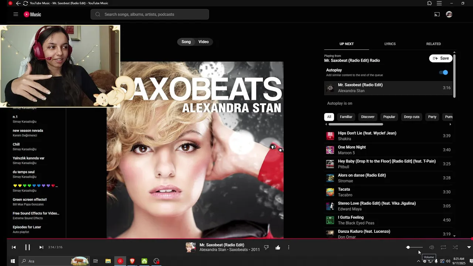Turn off the Autoplay switch
Image resolution: width=473 pixels, height=266 pixels.
pos(443,72)
